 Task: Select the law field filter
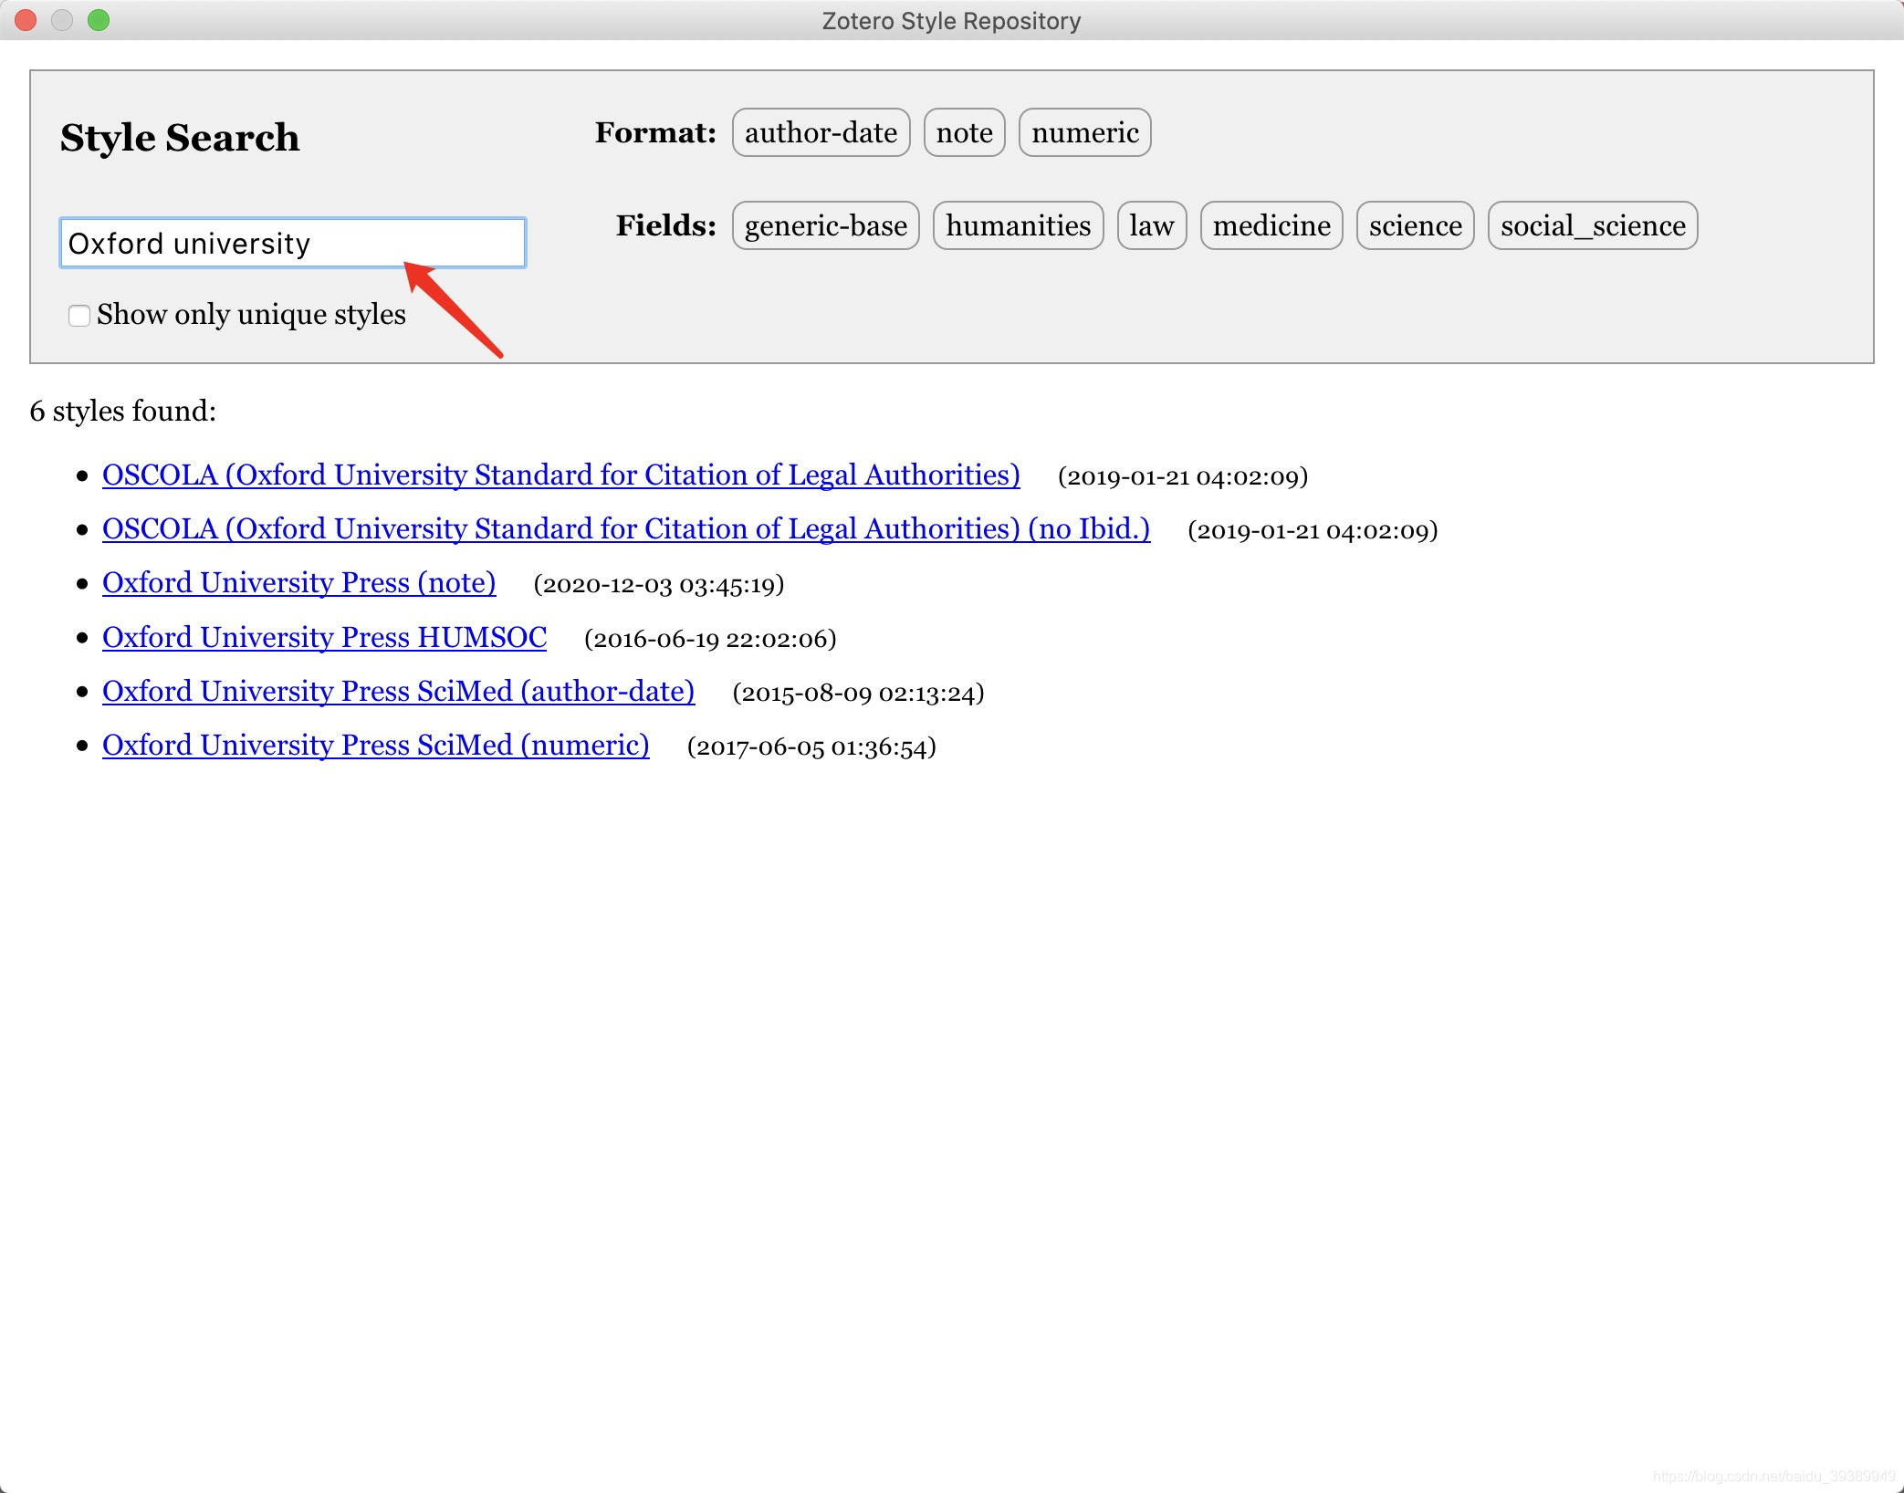coord(1152,226)
